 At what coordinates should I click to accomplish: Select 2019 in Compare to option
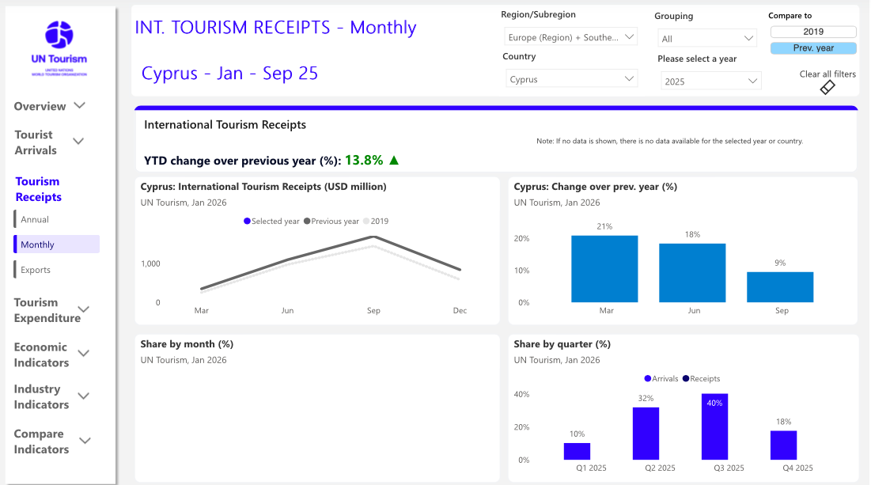(813, 32)
